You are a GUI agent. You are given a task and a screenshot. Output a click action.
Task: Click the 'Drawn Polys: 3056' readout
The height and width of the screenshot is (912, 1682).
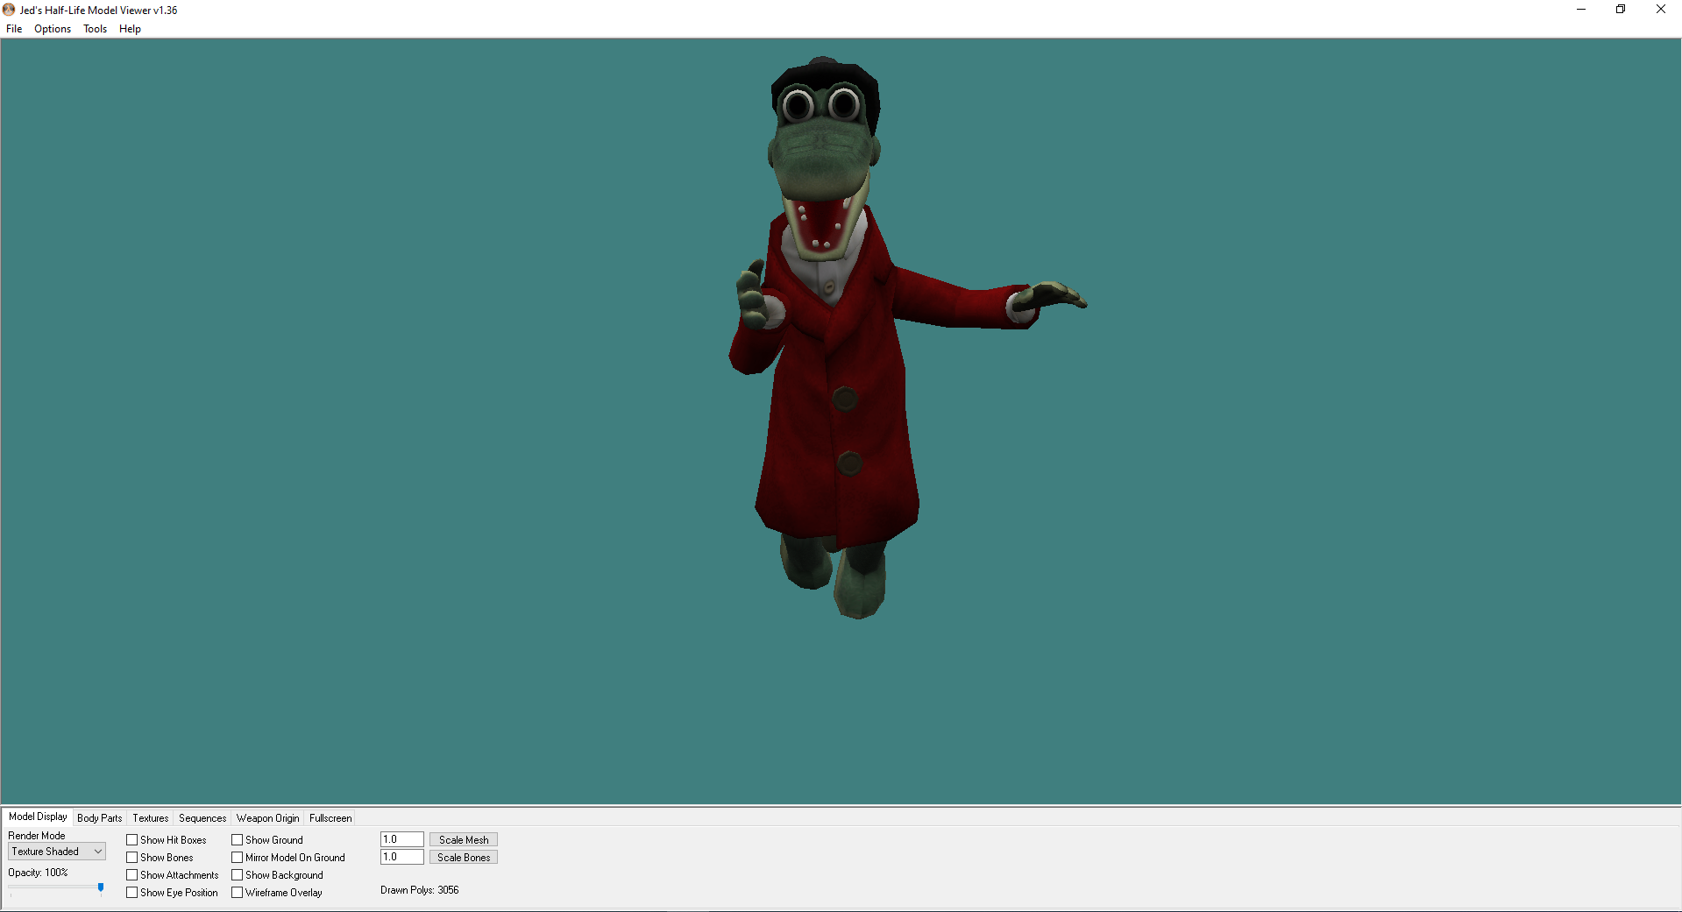pyautogui.click(x=420, y=890)
